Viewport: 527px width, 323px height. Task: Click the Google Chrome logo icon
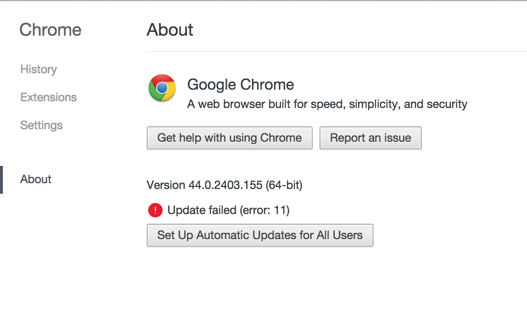pos(162,88)
